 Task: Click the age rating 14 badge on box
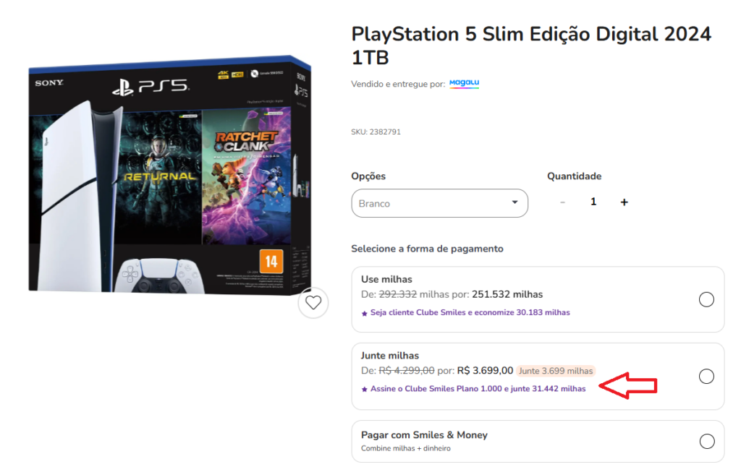click(x=271, y=261)
